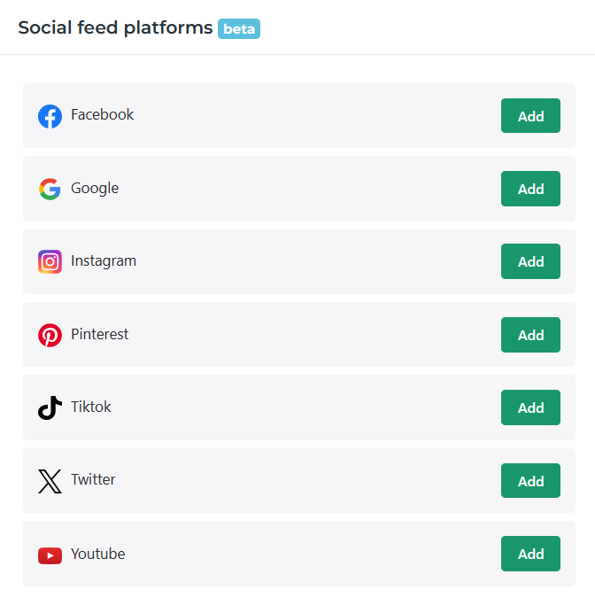The height and width of the screenshot is (613, 595).
Task: Click the Facebook logo icon
Action: click(x=50, y=116)
